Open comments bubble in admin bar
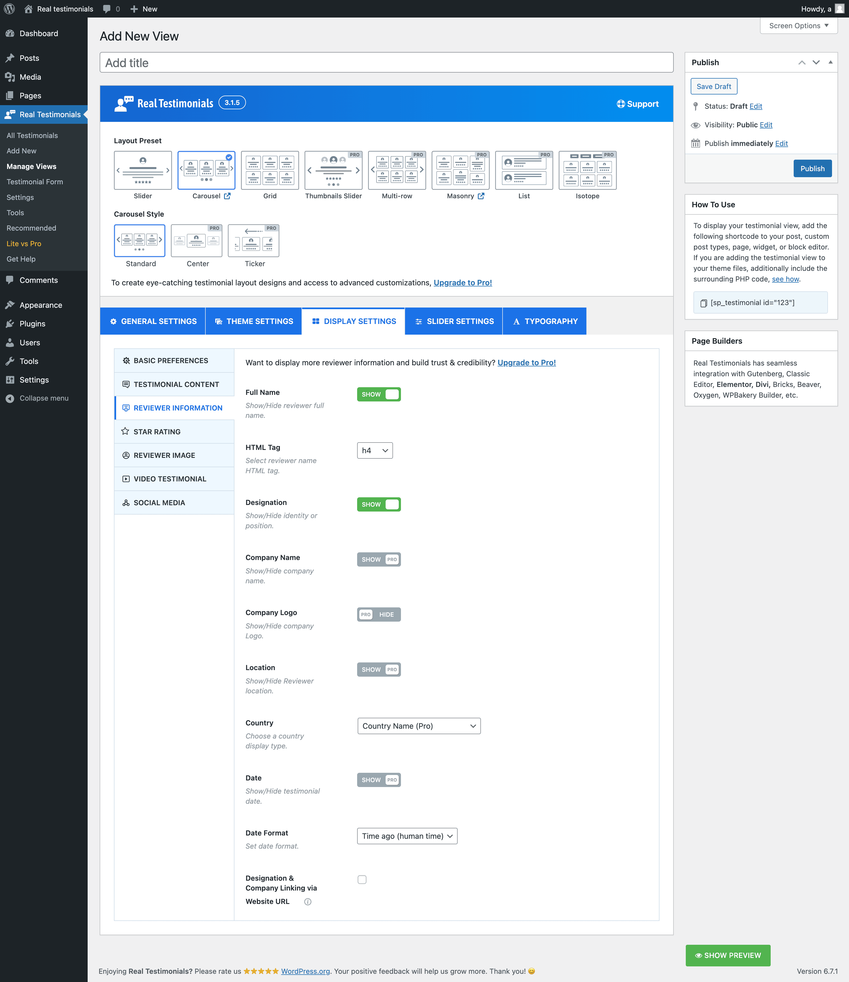This screenshot has width=849, height=982. click(107, 9)
